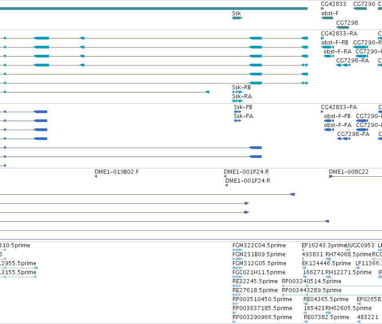Select the RP003510450.5prime EST label
The image size is (382, 324).
(x=262, y=299)
